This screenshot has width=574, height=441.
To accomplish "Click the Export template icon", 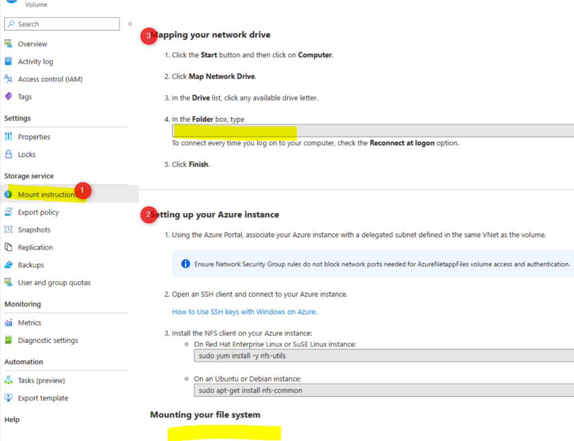I will point(8,398).
